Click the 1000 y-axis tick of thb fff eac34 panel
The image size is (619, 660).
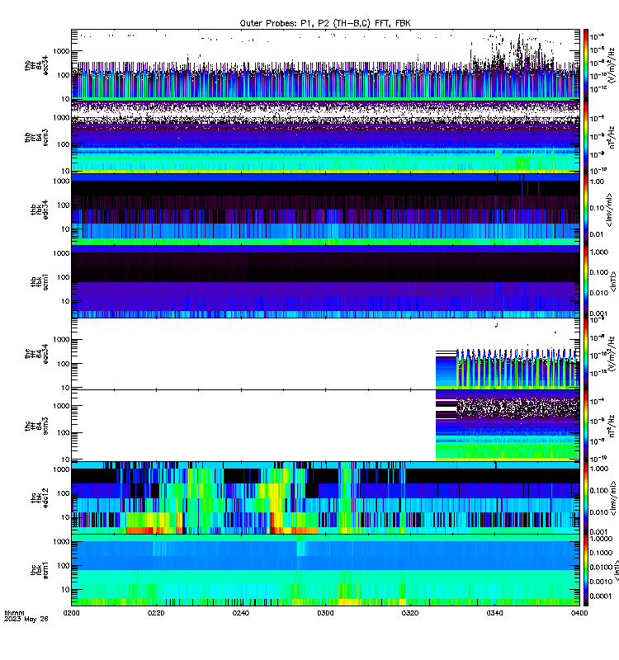point(61,51)
